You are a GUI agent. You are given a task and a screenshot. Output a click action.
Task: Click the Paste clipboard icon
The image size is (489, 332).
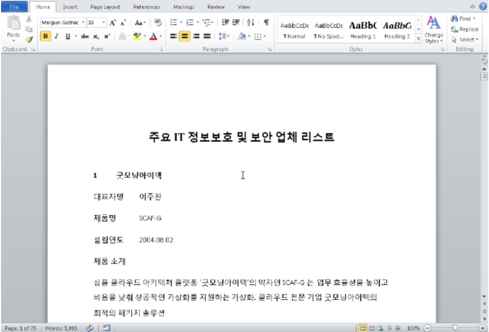point(13,23)
